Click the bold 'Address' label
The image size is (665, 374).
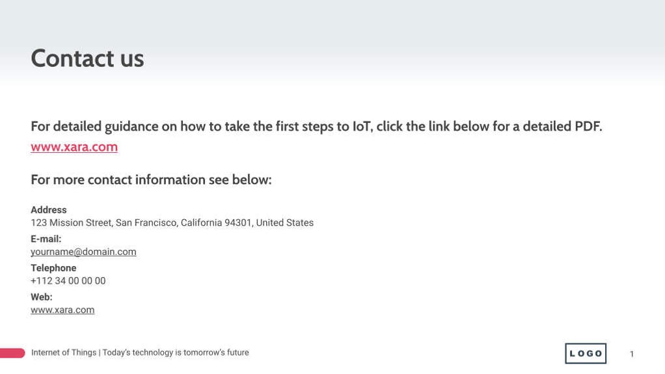pos(49,210)
